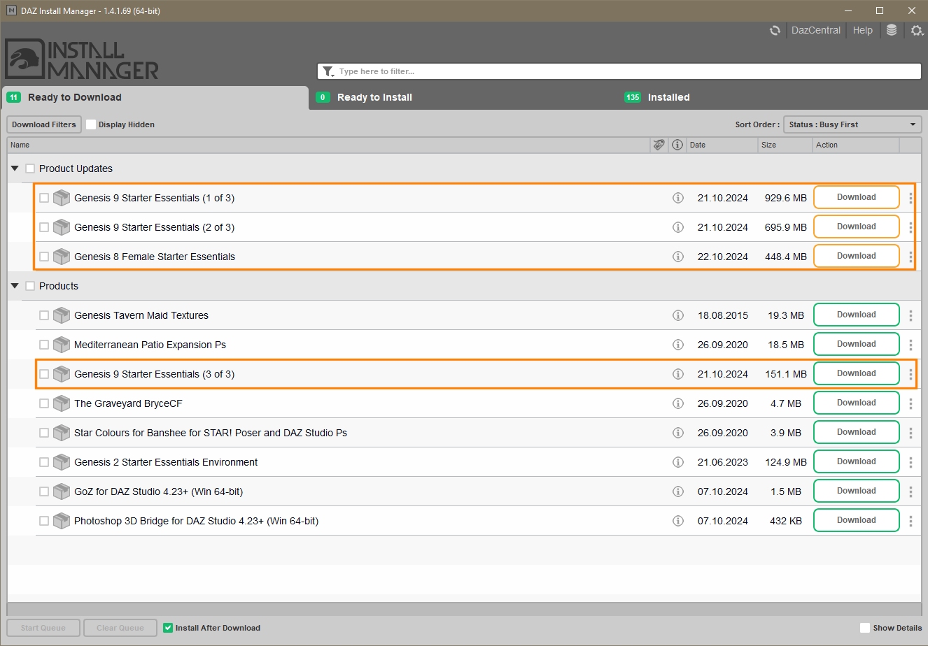Uncheck Install After Download
This screenshot has width=928, height=646.
tap(168, 628)
